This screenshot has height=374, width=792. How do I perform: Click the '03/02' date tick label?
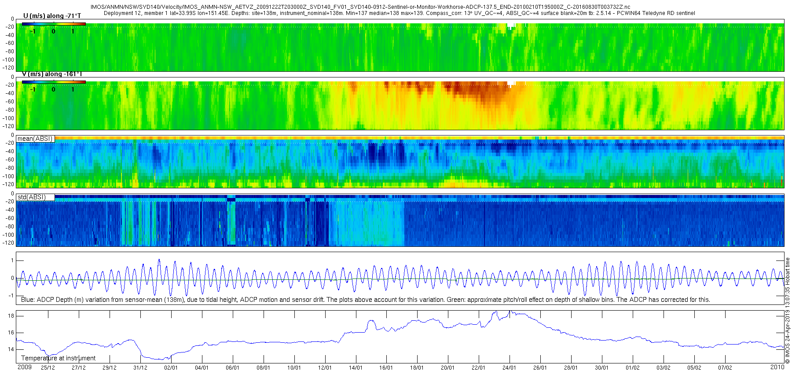664,368
